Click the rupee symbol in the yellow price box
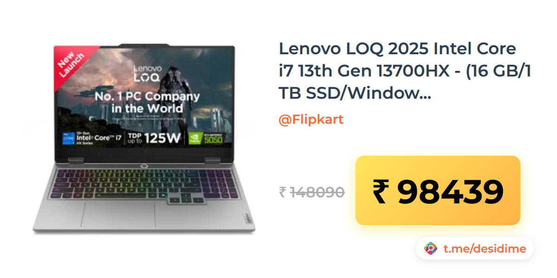557x278 pixels. [382, 191]
